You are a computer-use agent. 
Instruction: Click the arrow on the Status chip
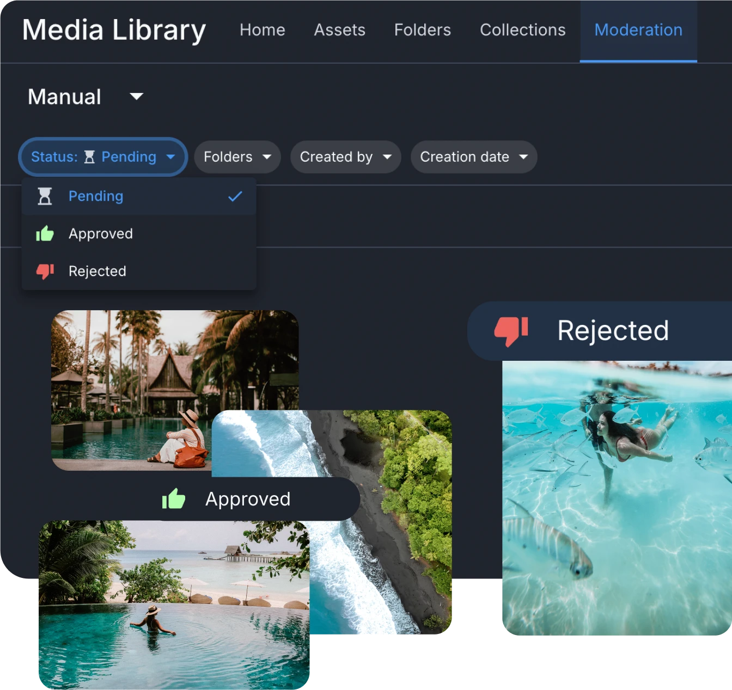coord(170,157)
